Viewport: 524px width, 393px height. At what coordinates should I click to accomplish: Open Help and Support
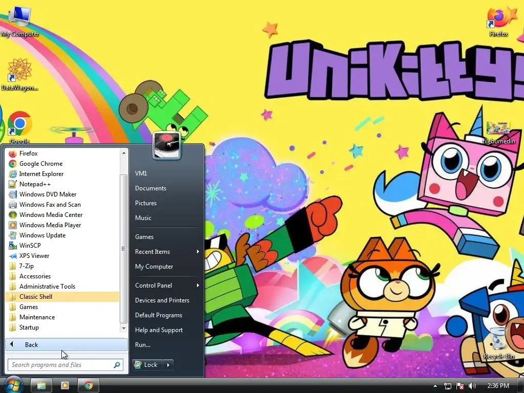pyautogui.click(x=167, y=330)
